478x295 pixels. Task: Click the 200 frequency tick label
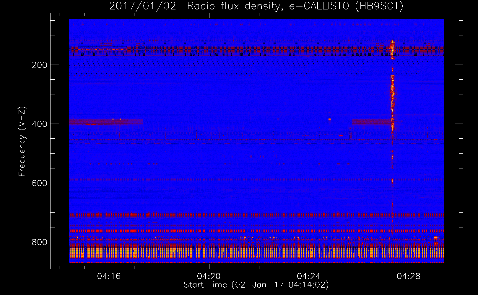[40, 65]
